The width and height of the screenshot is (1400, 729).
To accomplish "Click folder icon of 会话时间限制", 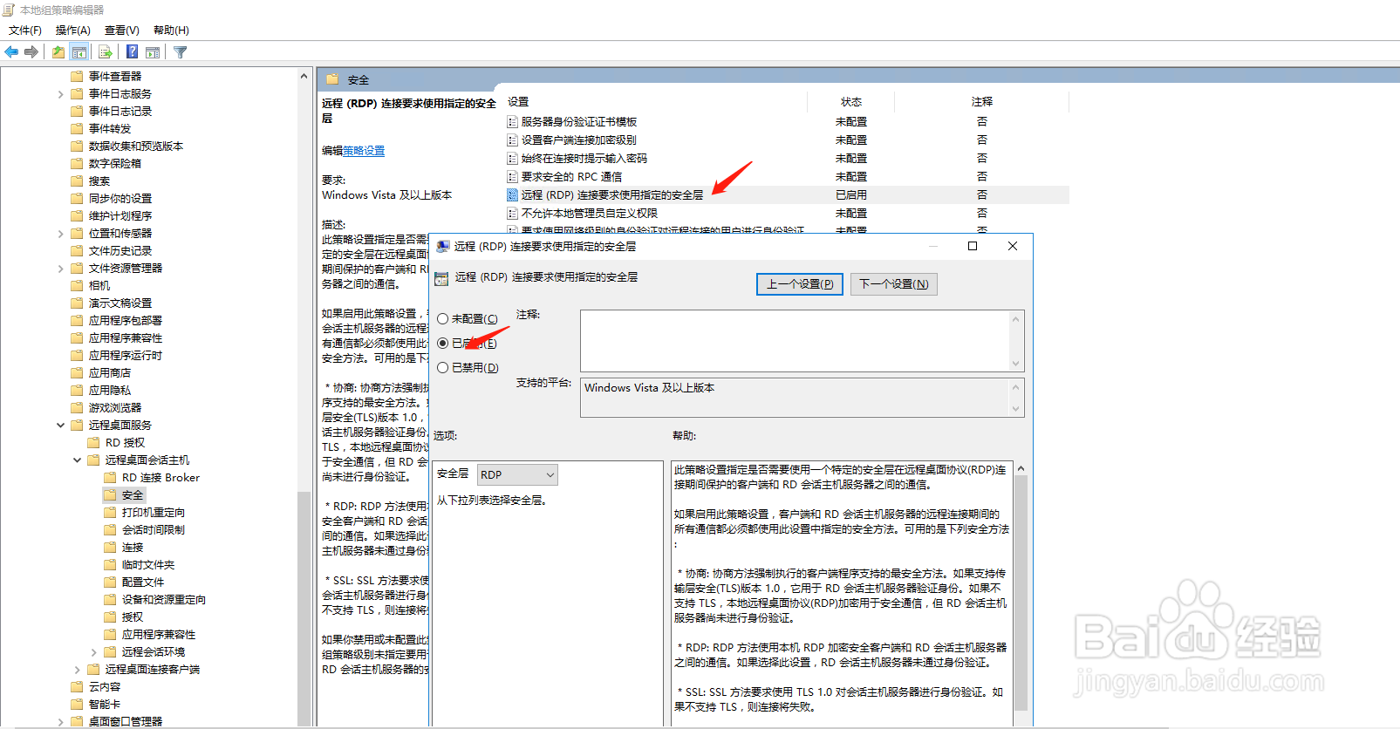I will click(x=110, y=529).
